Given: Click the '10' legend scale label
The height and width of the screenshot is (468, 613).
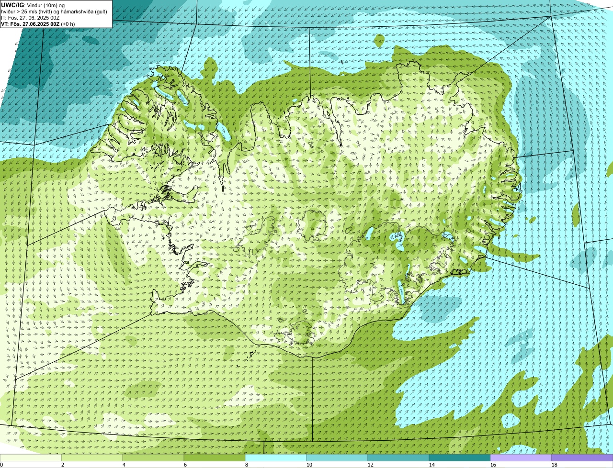Looking at the screenshot, I should click(309, 465).
